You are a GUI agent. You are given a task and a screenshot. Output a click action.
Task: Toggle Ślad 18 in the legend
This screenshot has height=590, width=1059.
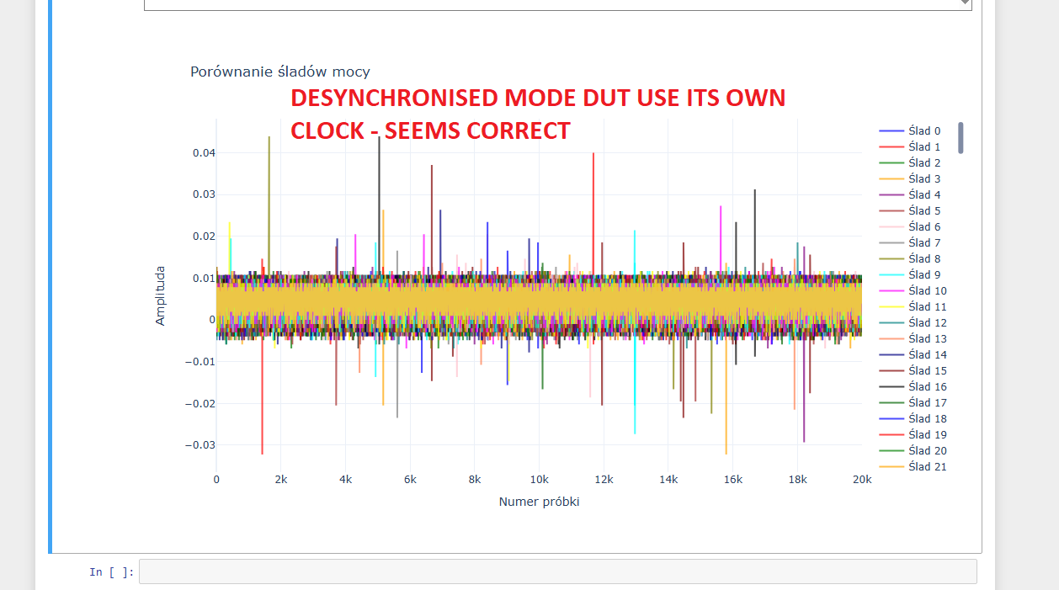click(927, 419)
